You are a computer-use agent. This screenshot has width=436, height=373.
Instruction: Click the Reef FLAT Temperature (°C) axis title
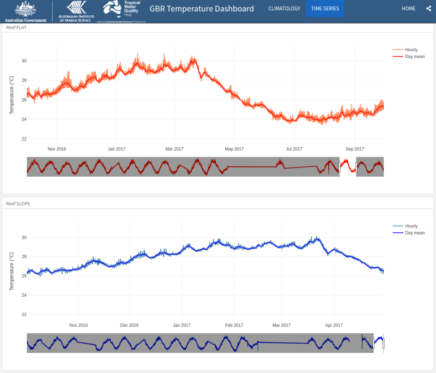tap(11, 95)
